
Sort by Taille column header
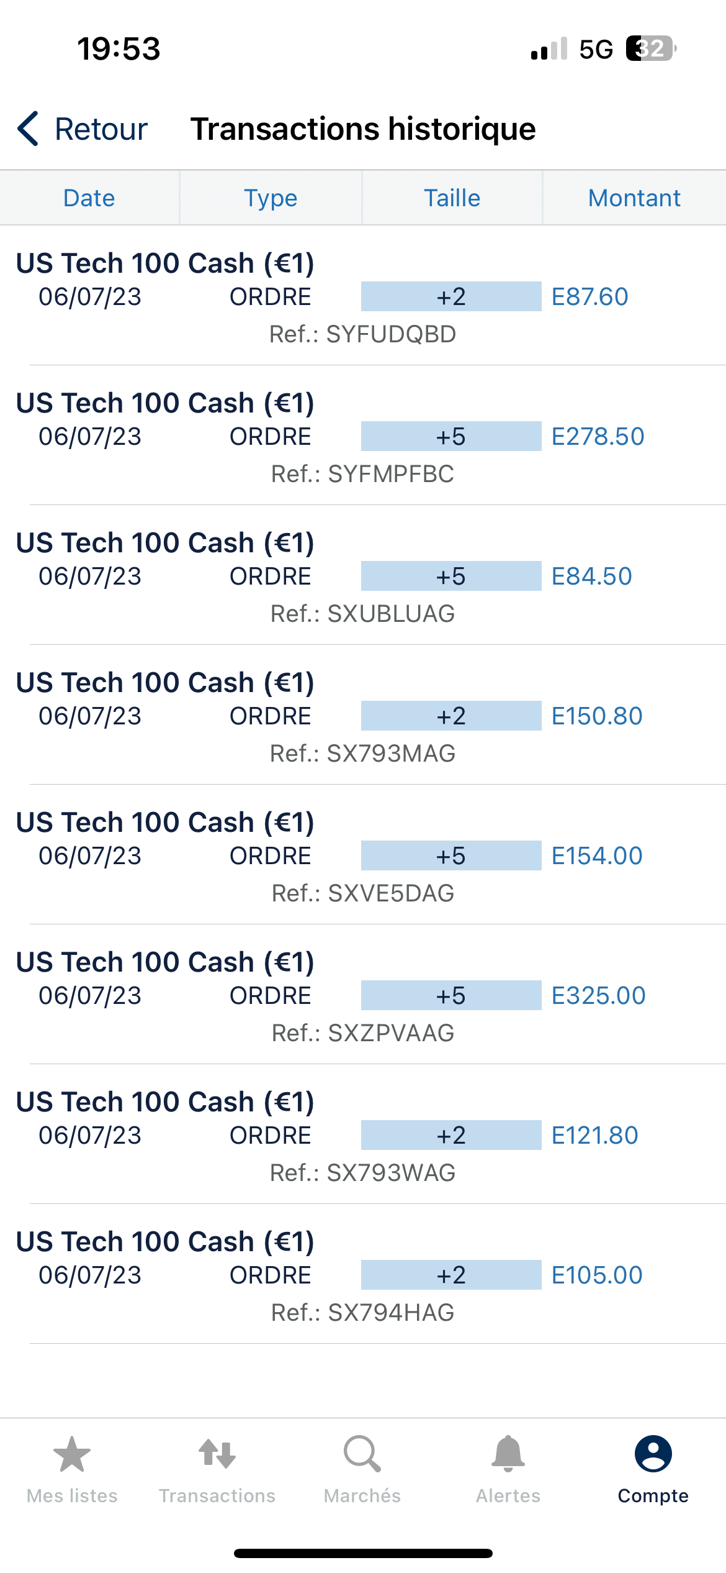click(452, 198)
